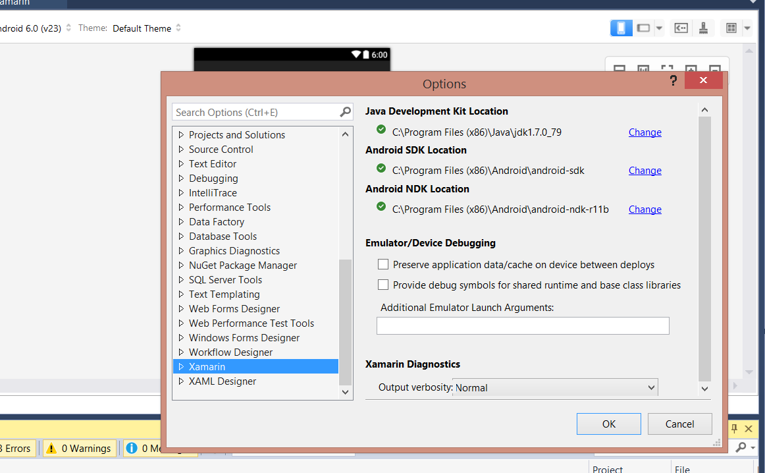The height and width of the screenshot is (473, 765).
Task: Select Performance Tools in options tree
Action: point(229,207)
